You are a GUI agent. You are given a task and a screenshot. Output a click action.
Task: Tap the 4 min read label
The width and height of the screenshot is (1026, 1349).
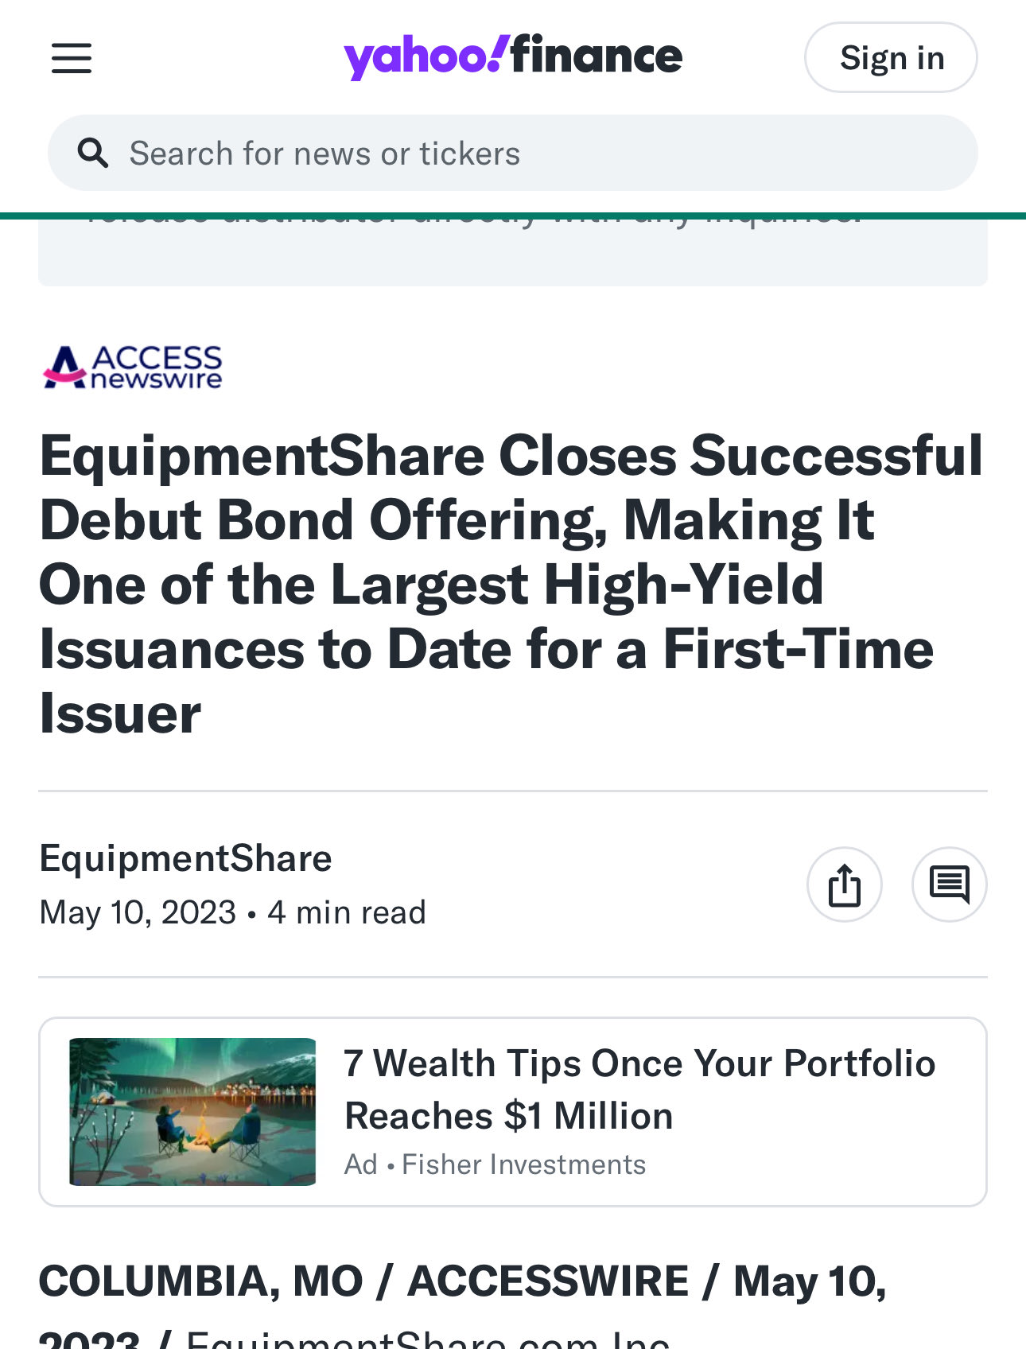347,912
